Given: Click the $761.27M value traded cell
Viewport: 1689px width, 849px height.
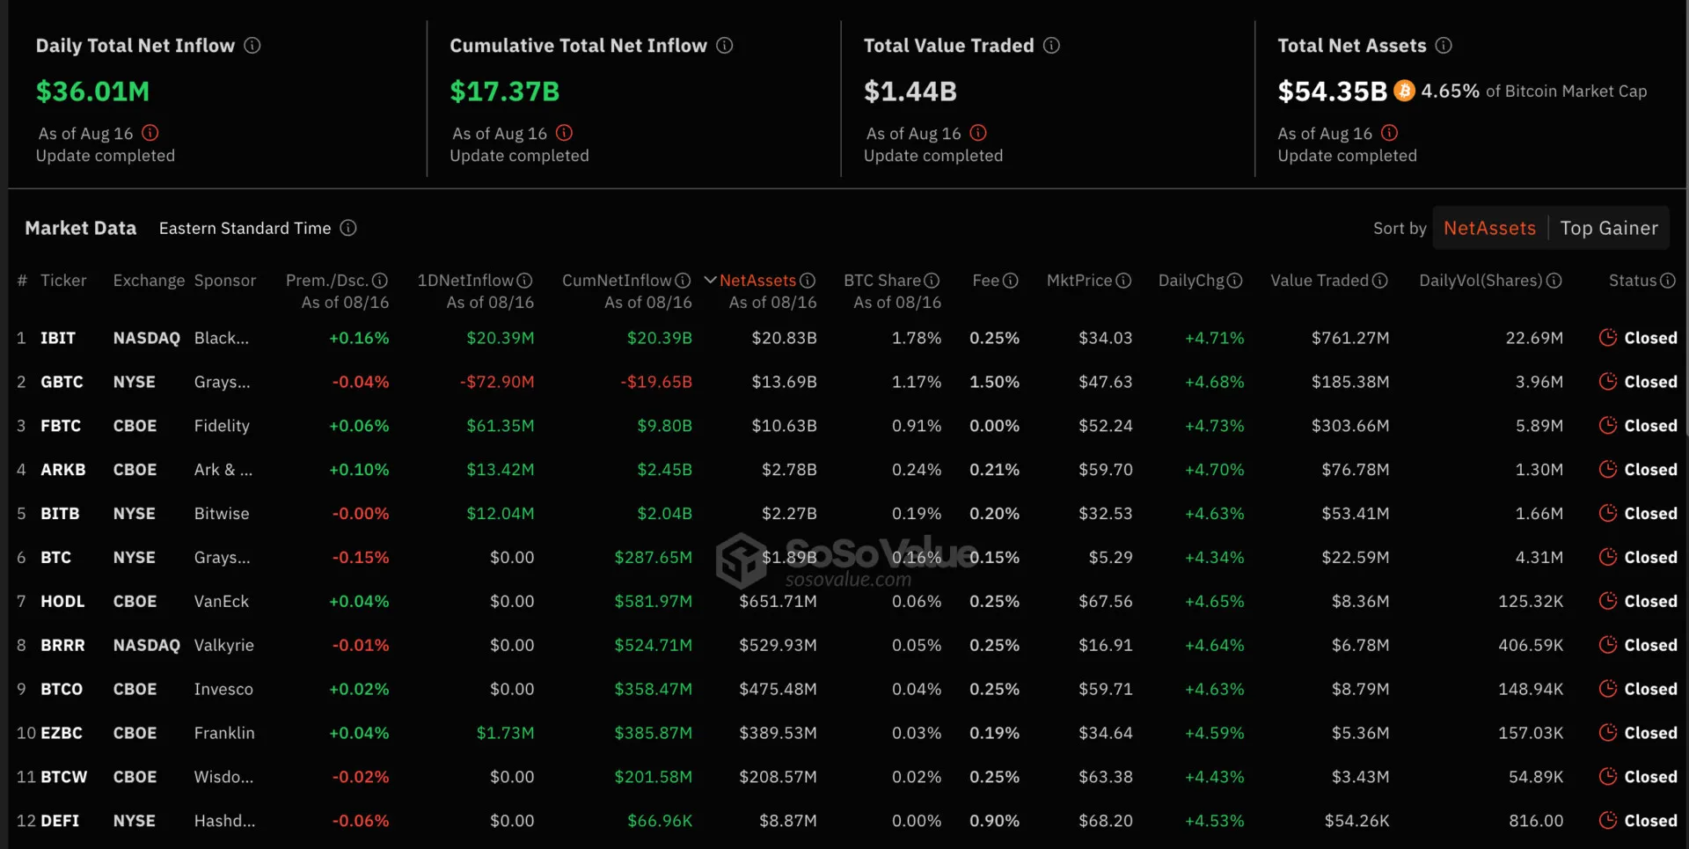Looking at the screenshot, I should pyautogui.click(x=1350, y=338).
